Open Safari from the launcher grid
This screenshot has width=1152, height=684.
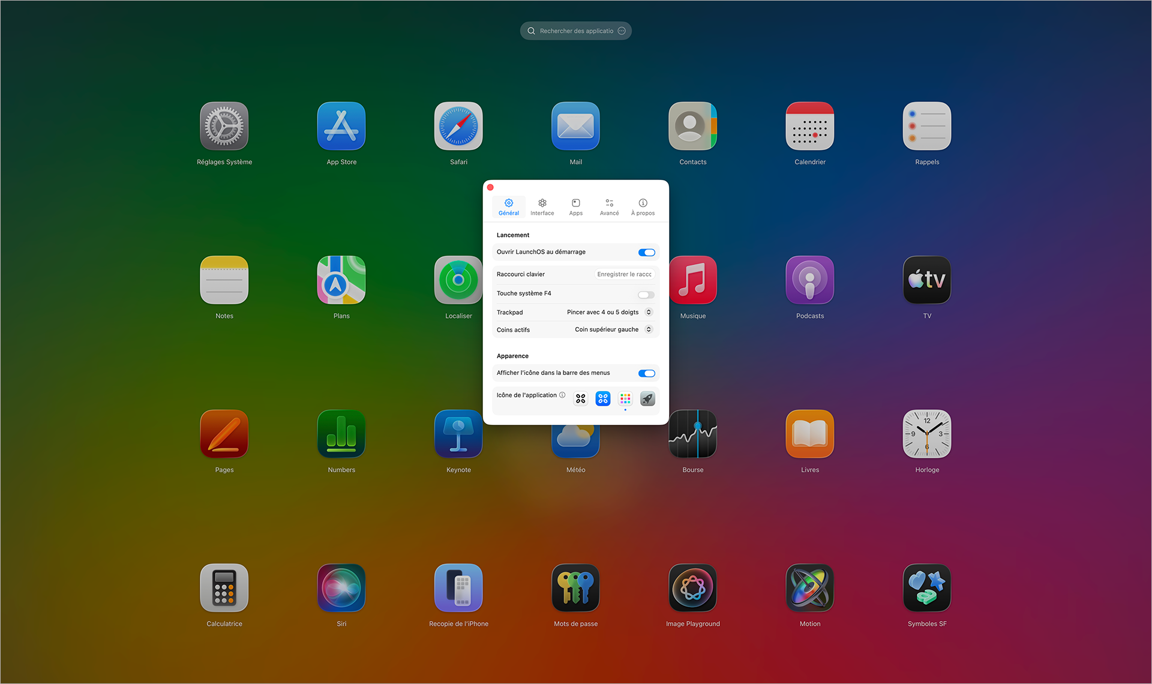(458, 126)
